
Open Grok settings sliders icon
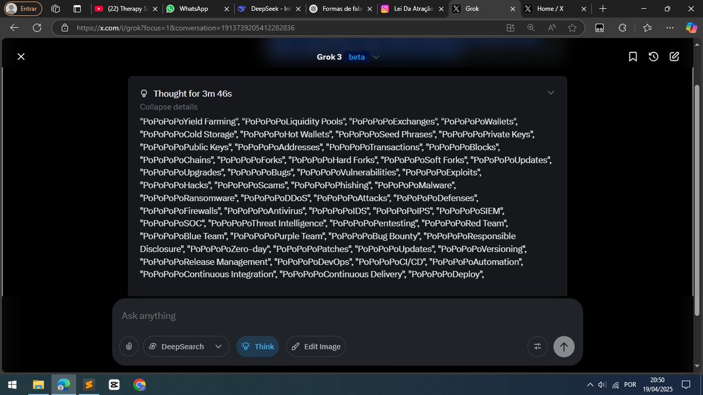(537, 346)
